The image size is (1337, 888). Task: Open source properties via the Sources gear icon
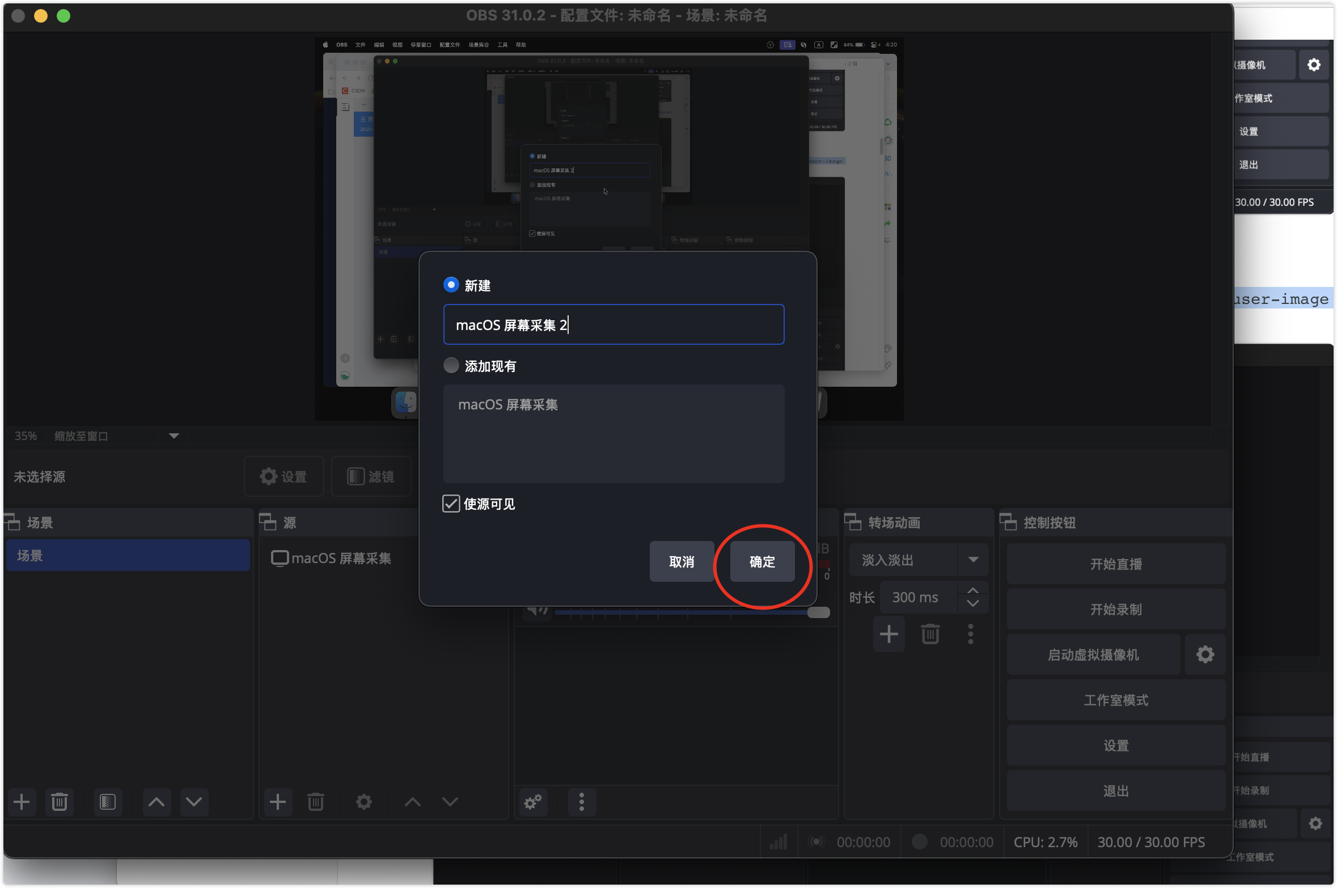[x=364, y=802]
